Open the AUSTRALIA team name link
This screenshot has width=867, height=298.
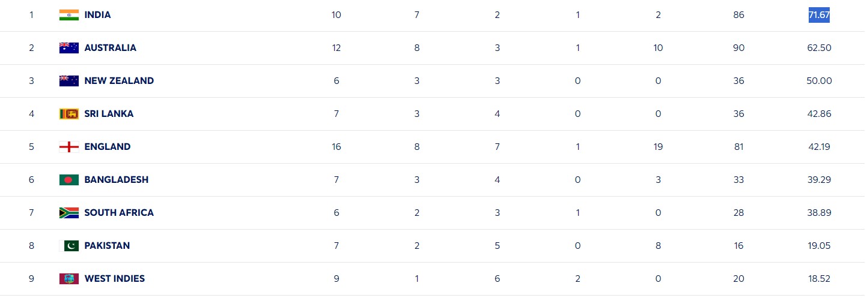[x=111, y=48]
